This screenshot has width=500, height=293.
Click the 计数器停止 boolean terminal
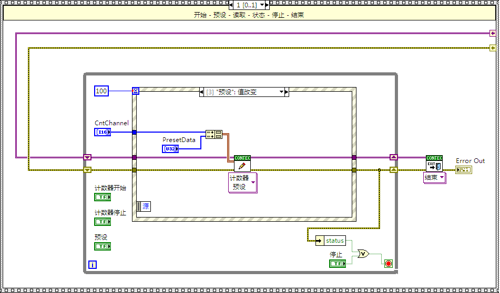(x=102, y=222)
